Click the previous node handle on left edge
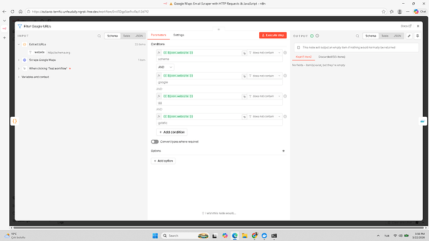 15,121
